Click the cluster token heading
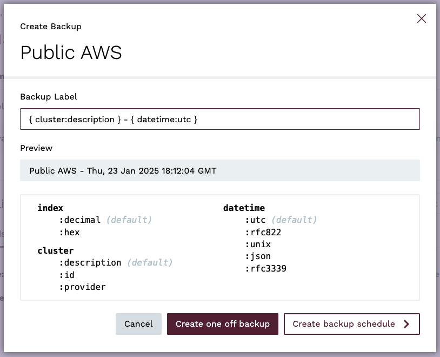 55,251
